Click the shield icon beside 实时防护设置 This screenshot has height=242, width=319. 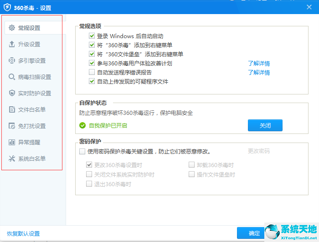[x=12, y=93]
